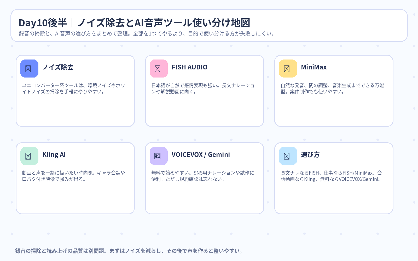This screenshot has width=418, height=261.
Task: Click the yellow icon on the MiniMax card
Action: (288, 68)
